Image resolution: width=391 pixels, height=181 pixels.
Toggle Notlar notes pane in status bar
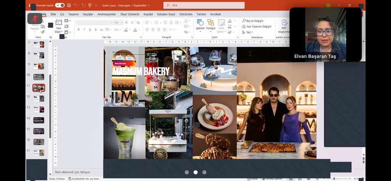pos(252,179)
